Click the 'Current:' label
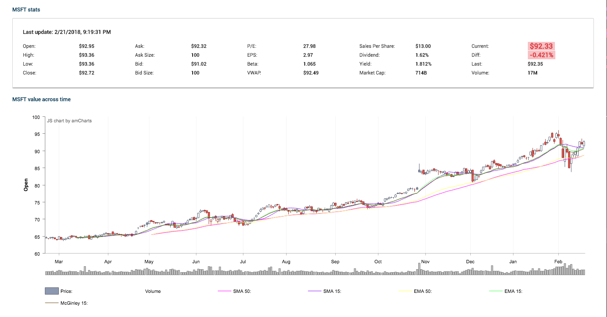The width and height of the screenshot is (607, 317). tap(480, 46)
